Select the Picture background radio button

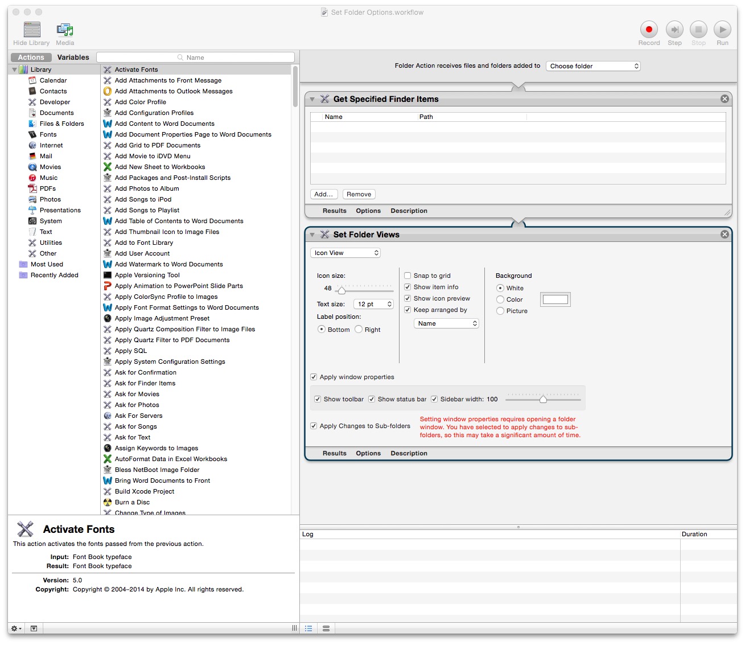click(x=500, y=311)
